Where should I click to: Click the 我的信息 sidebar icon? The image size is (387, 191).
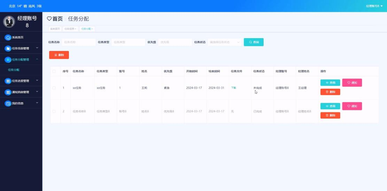[x=8, y=103]
